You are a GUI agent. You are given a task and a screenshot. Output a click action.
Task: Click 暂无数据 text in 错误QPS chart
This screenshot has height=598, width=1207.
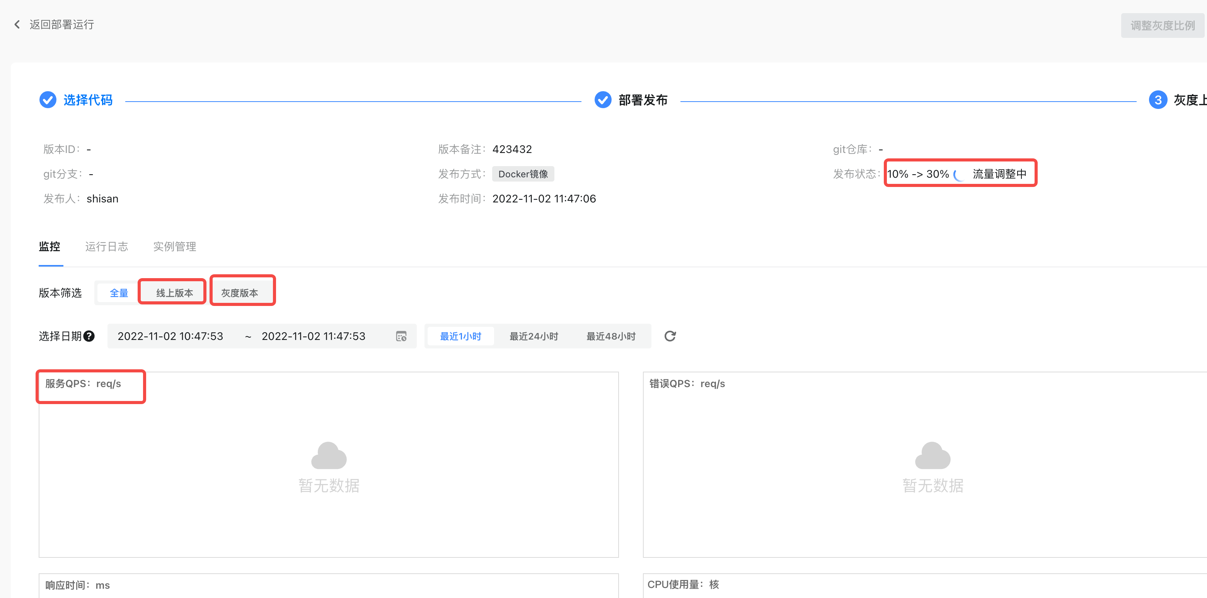pos(933,485)
